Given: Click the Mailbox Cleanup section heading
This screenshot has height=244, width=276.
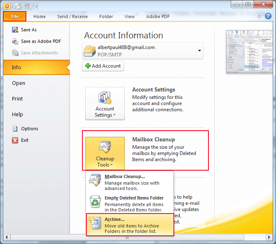Looking at the screenshot, I should click(x=154, y=139).
